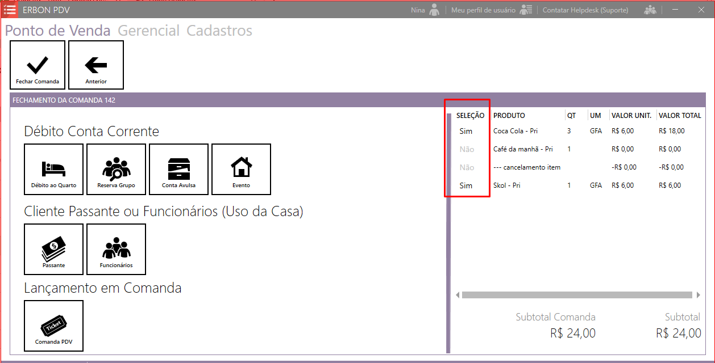Open Reserva Grupo payment option
The width and height of the screenshot is (715, 363).
point(116,169)
